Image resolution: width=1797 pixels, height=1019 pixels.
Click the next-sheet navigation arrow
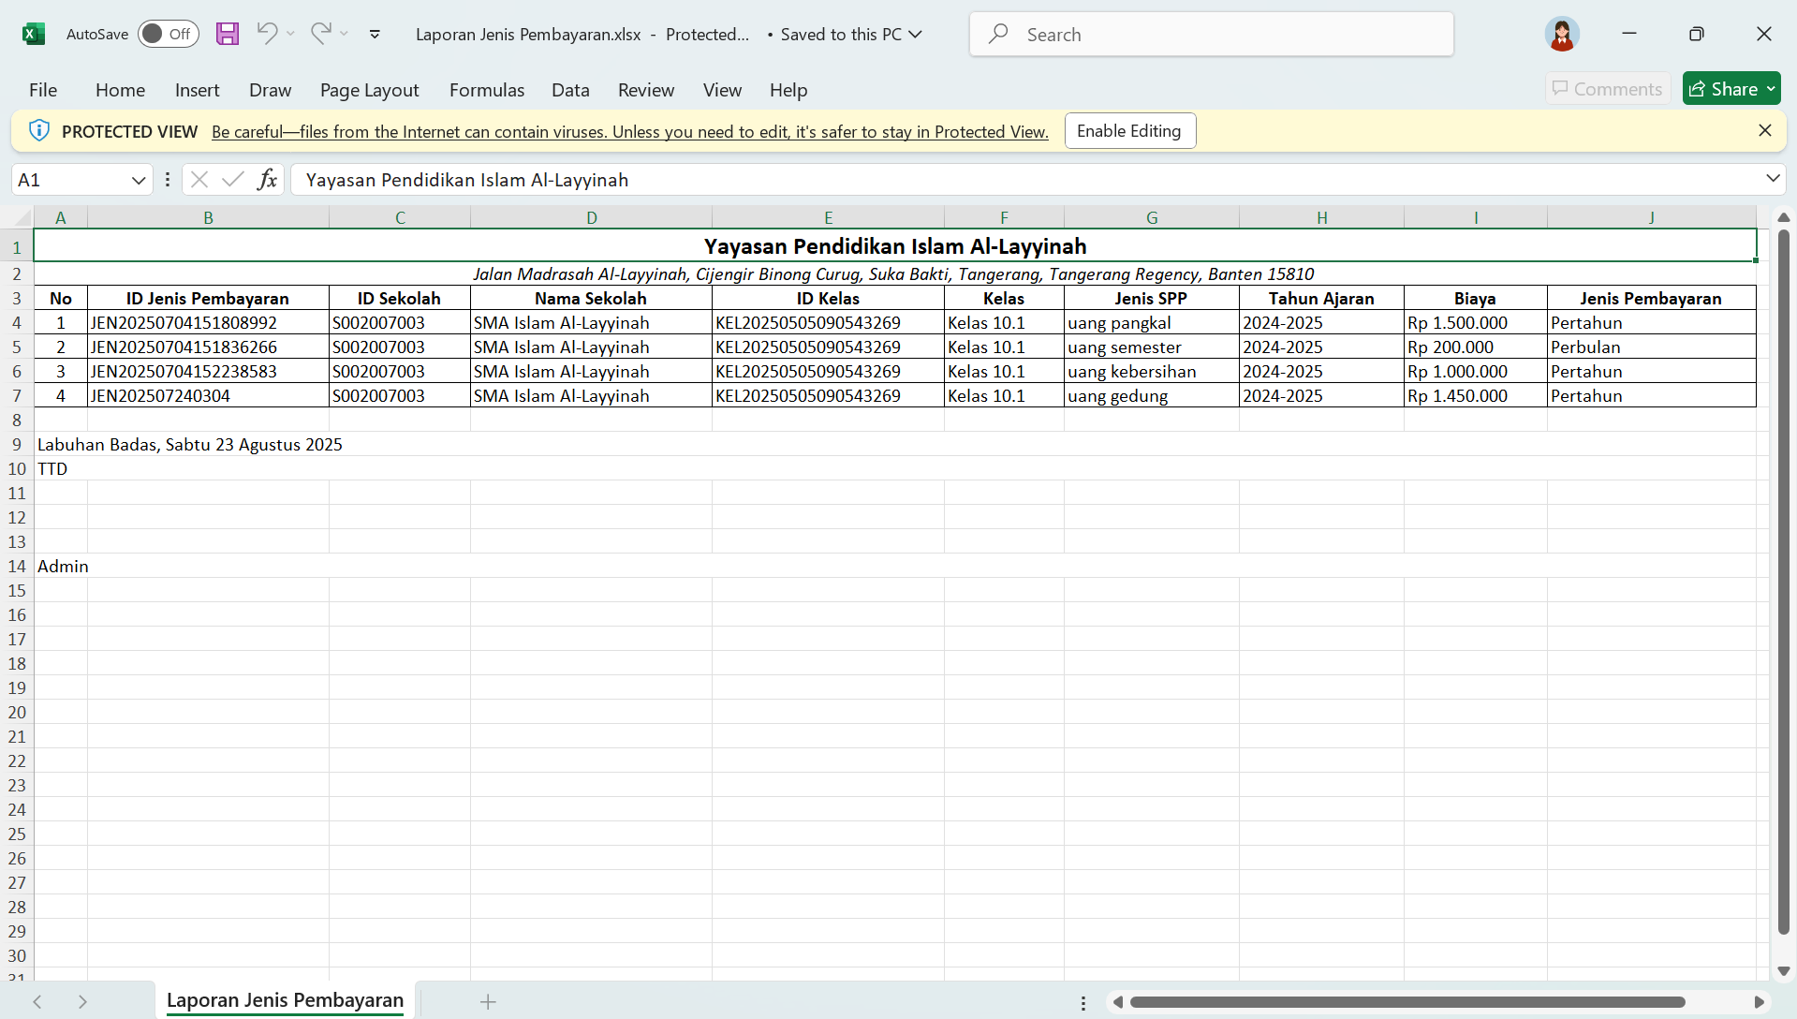[82, 1001]
